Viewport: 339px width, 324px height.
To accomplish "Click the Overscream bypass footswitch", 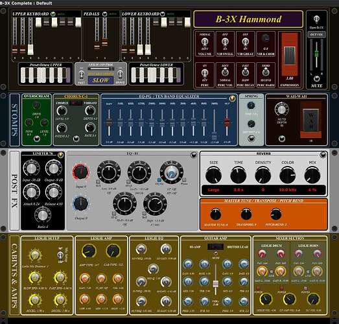I will click(37, 138).
